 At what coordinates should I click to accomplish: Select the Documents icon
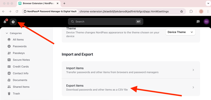pos(9,80)
